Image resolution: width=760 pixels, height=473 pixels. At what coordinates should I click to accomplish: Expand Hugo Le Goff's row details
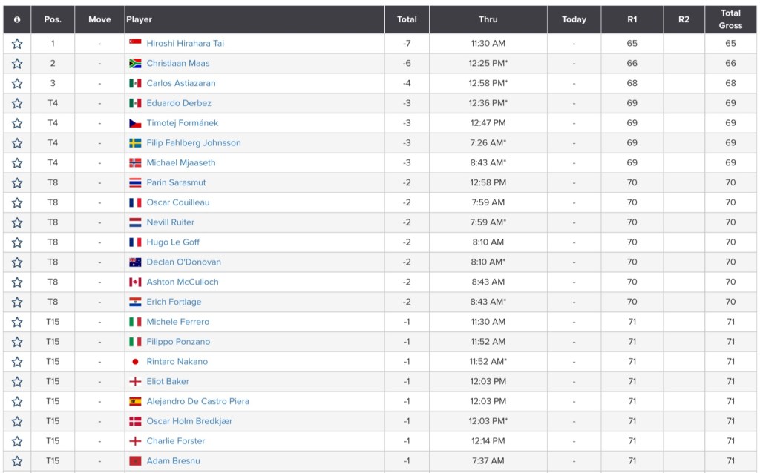click(x=173, y=242)
